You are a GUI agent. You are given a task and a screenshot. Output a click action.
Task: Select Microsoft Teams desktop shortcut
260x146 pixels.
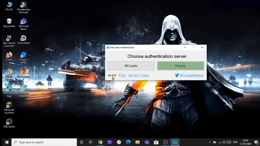(24, 24)
